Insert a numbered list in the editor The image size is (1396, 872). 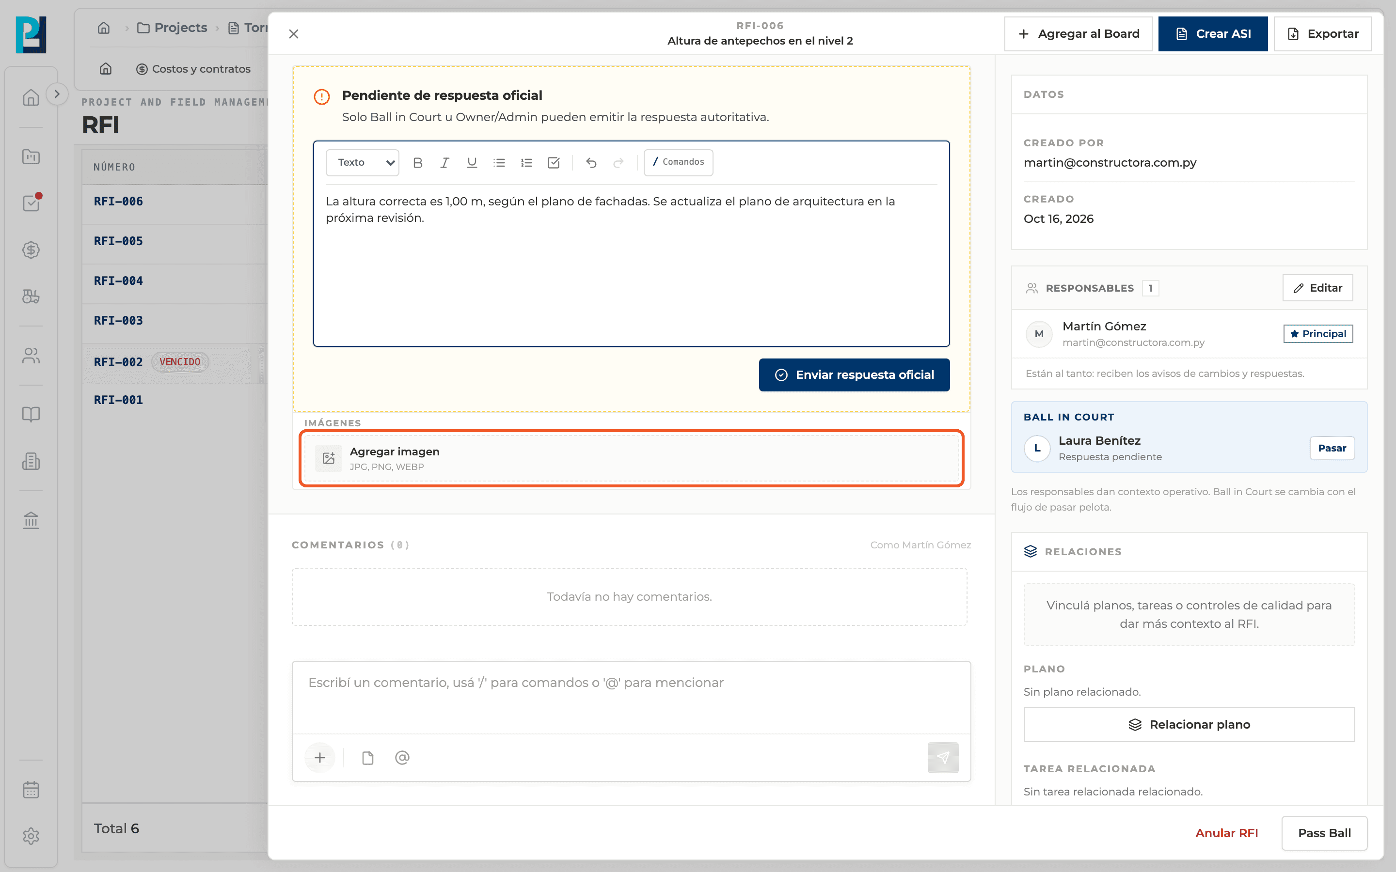tap(526, 163)
